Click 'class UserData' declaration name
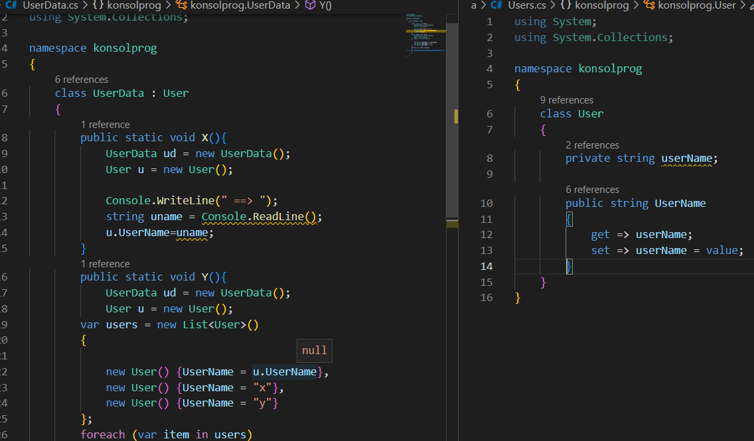 click(118, 94)
